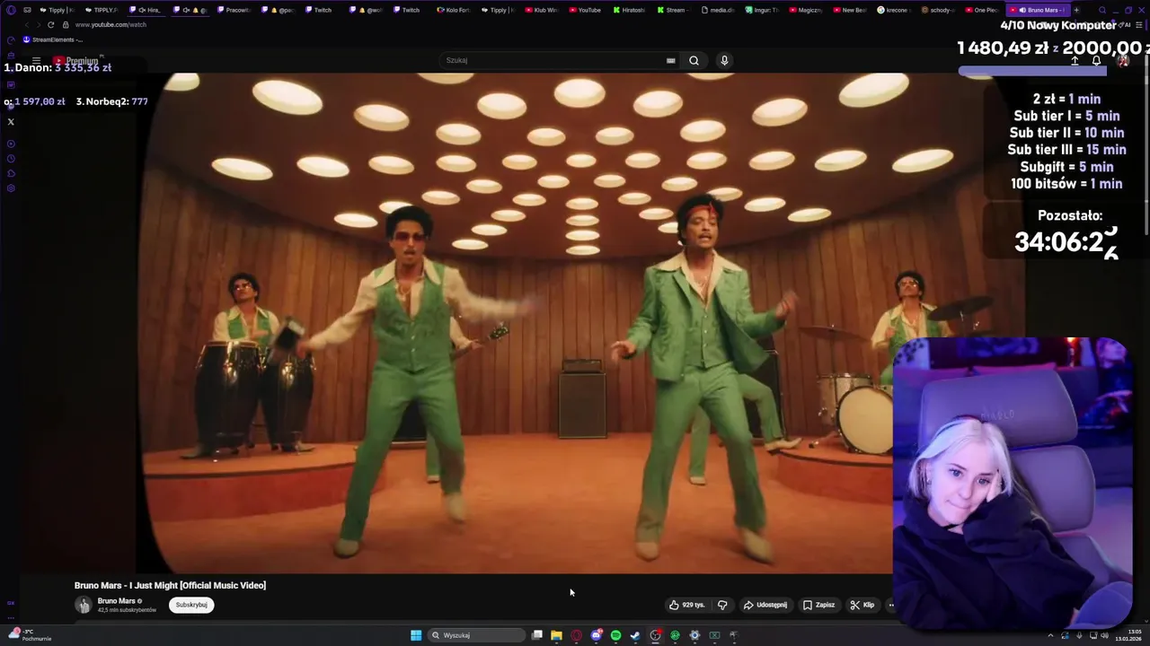Open Task View on taskbar
The image size is (1150, 646).
pyautogui.click(x=537, y=635)
